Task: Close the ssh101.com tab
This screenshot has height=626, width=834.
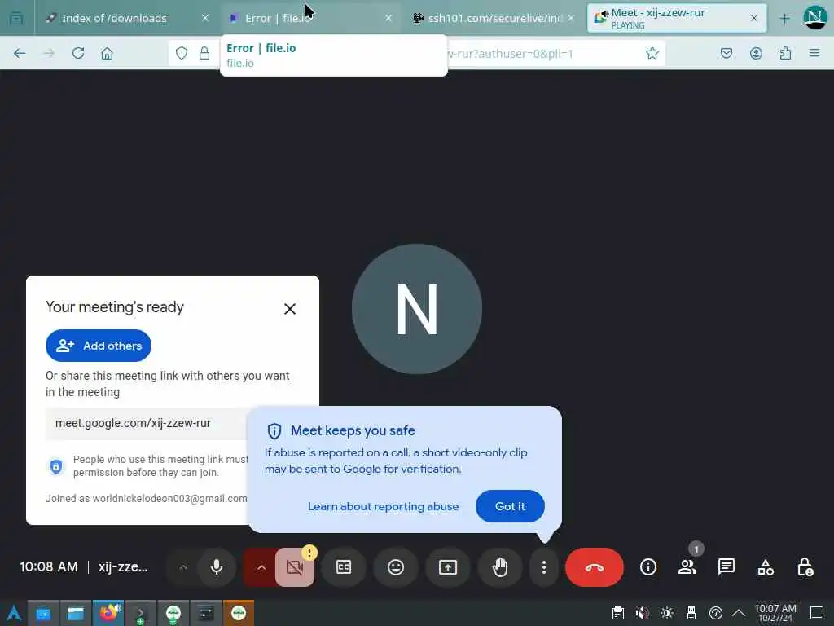Action: tap(571, 18)
